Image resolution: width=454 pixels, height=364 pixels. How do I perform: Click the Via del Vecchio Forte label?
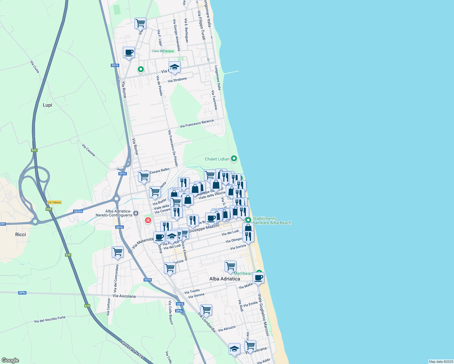pyautogui.click(x=49, y=319)
